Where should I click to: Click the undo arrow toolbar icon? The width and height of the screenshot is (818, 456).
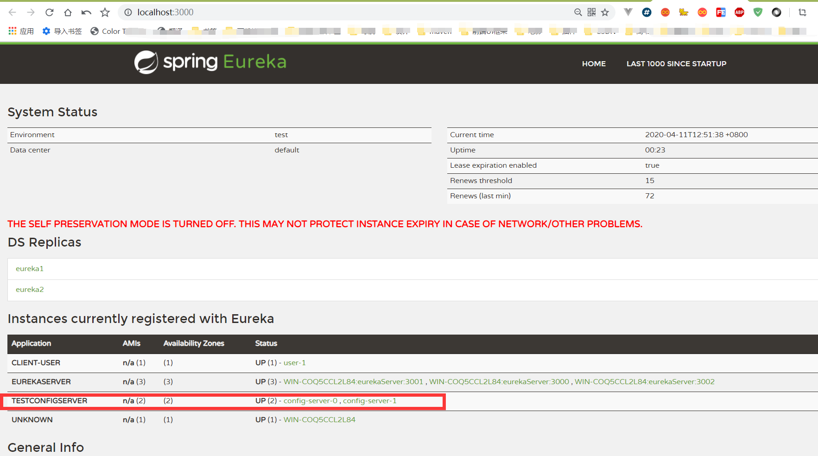[86, 13]
